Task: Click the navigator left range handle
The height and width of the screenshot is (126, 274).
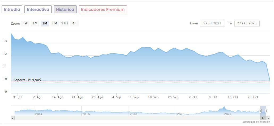Action: (260, 111)
